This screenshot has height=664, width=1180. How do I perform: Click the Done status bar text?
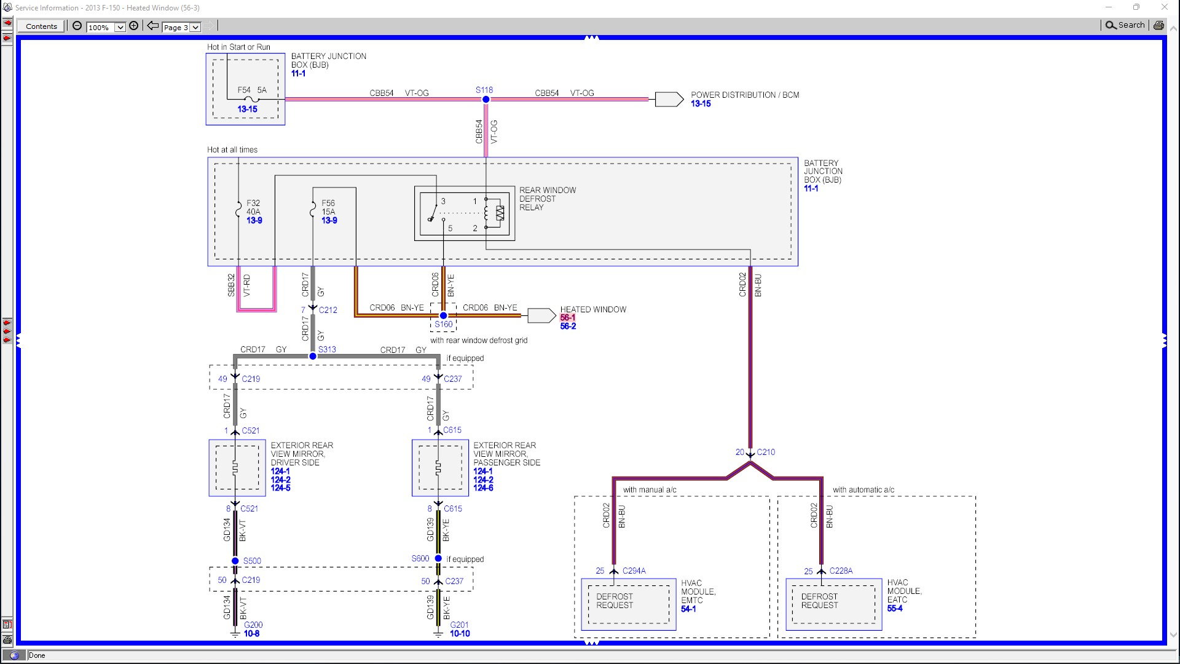[37, 655]
